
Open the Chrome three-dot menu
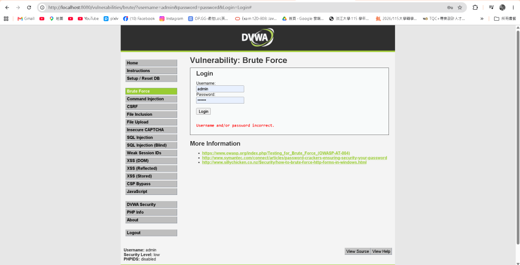coord(513,7)
